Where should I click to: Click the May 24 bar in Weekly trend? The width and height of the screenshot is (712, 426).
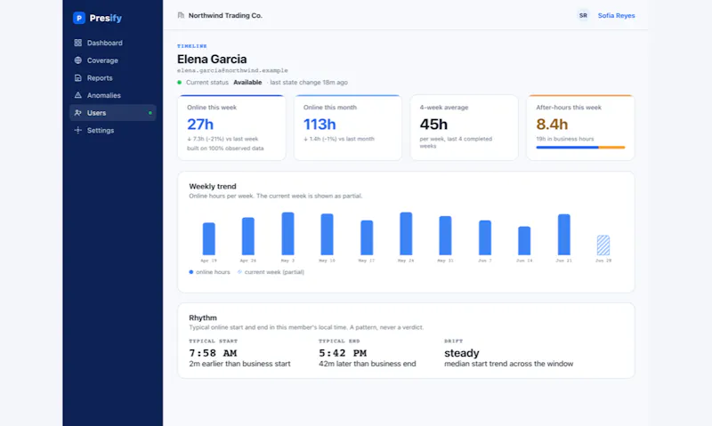click(x=406, y=234)
